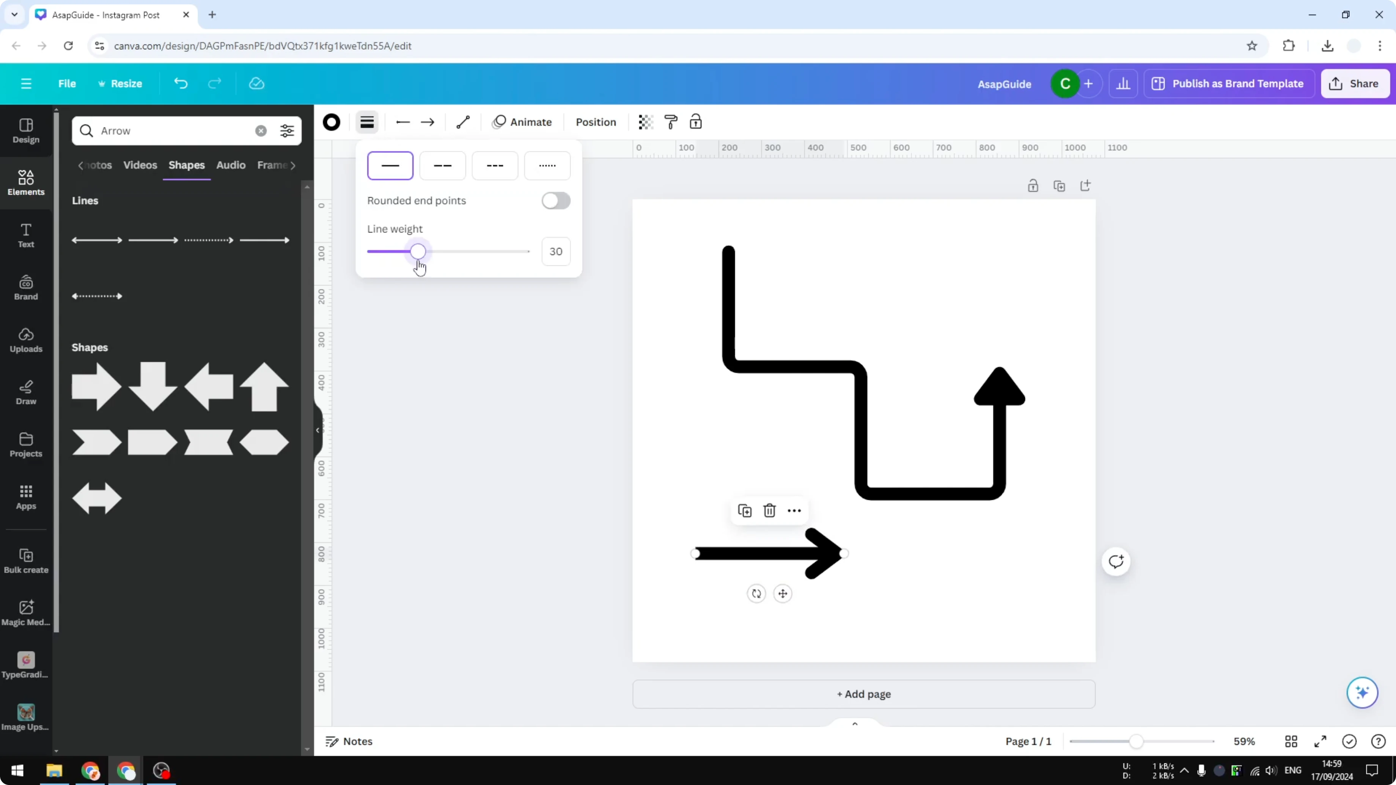Open the Magic Media app
This screenshot has height=785, width=1396.
26,613
